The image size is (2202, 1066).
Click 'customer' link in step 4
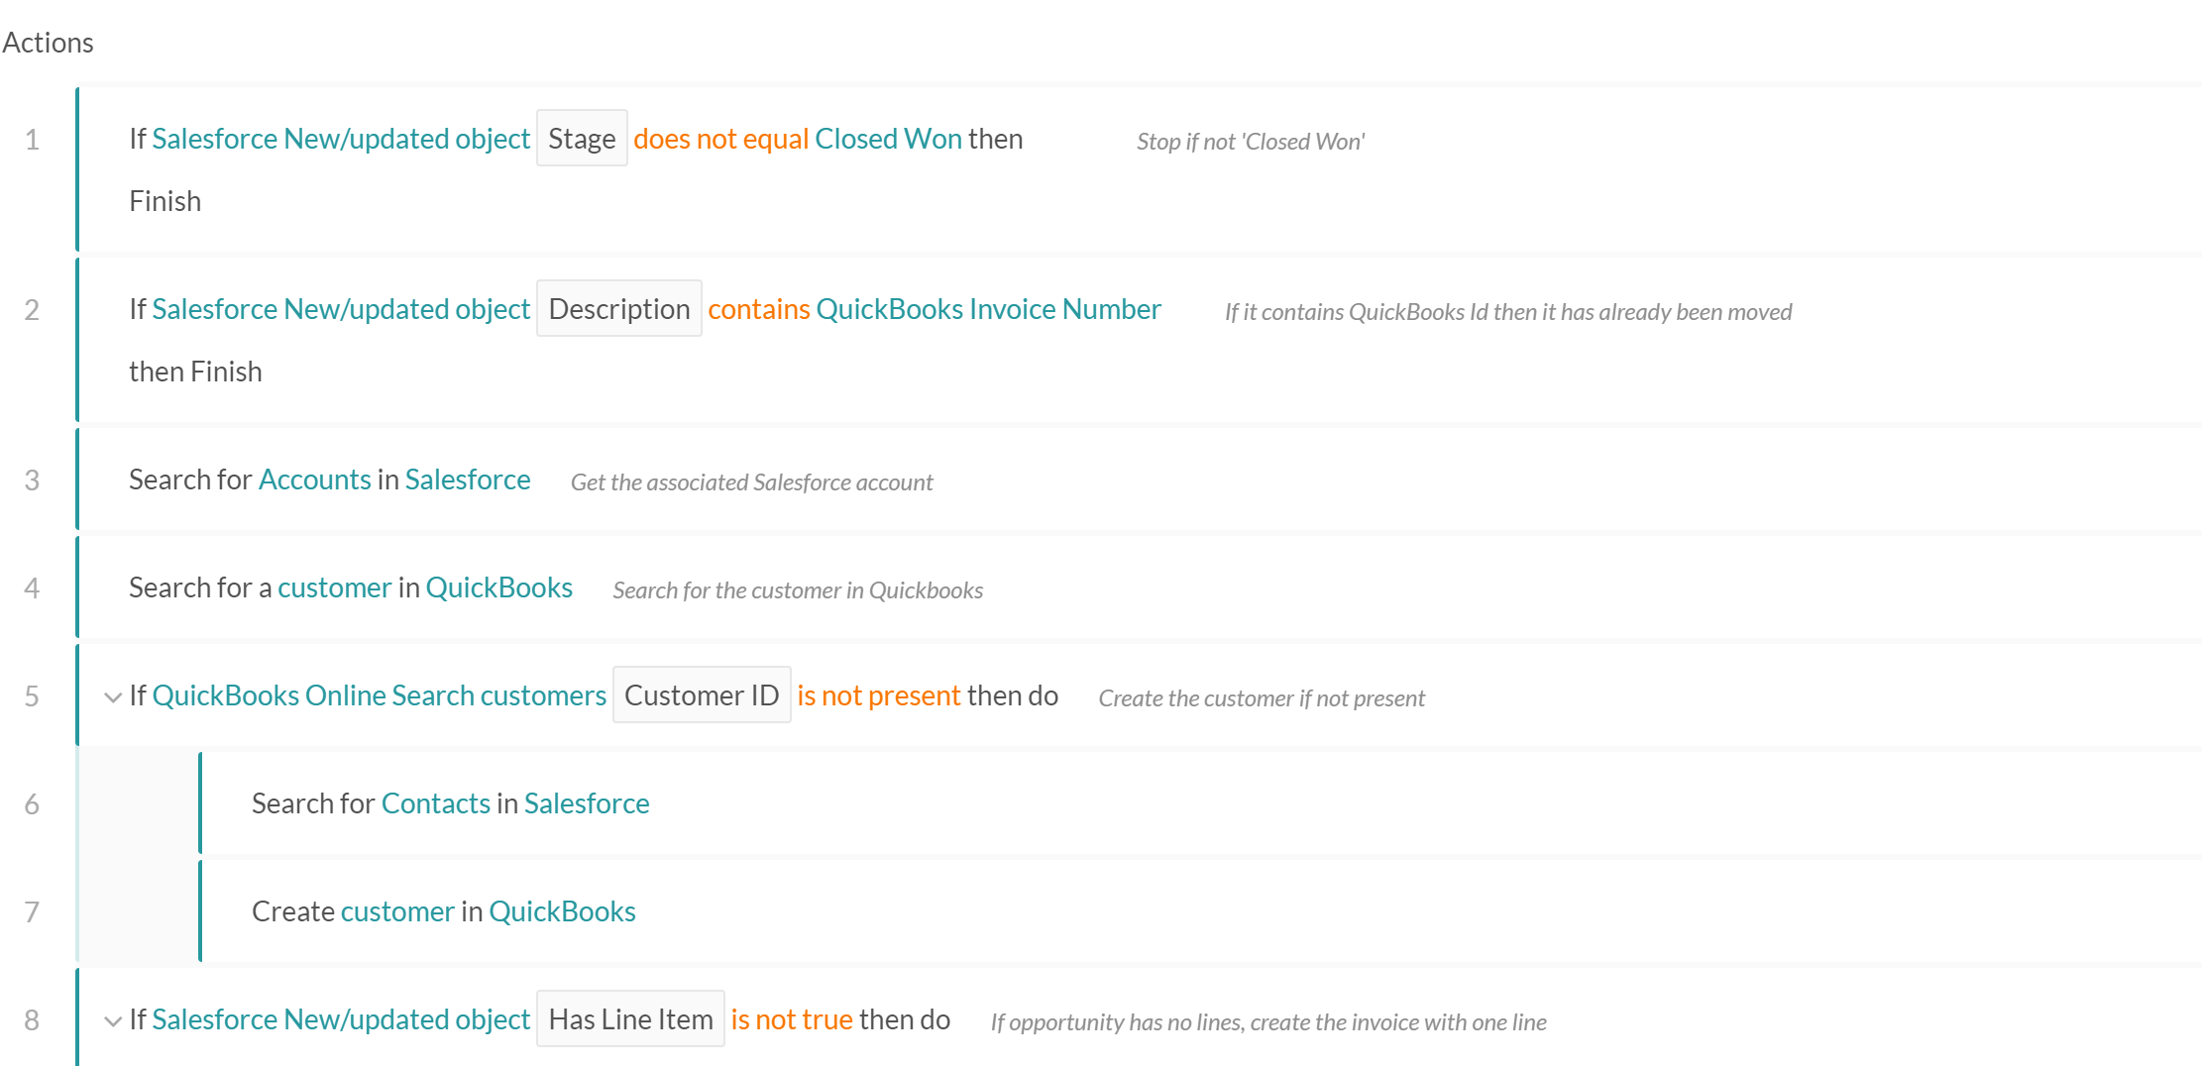(335, 588)
